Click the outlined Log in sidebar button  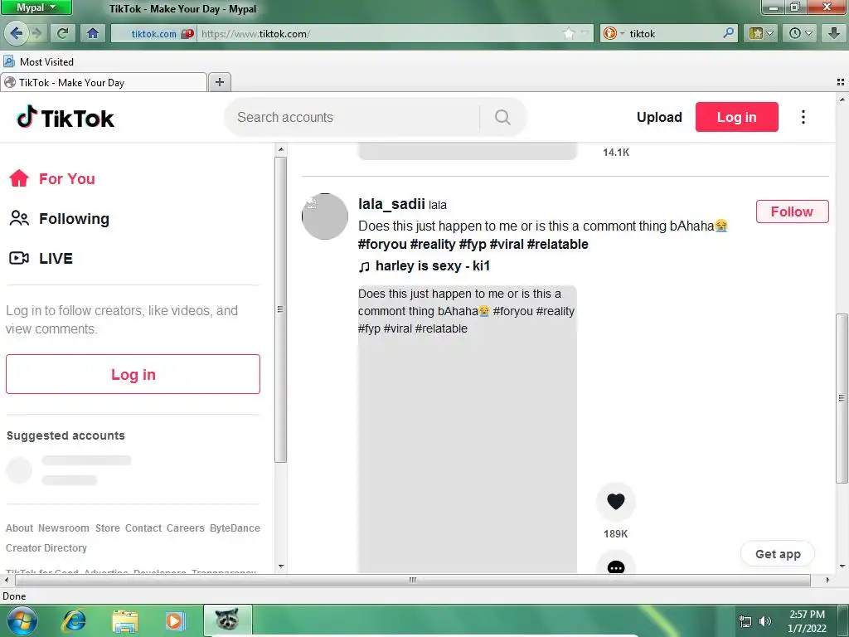point(133,374)
